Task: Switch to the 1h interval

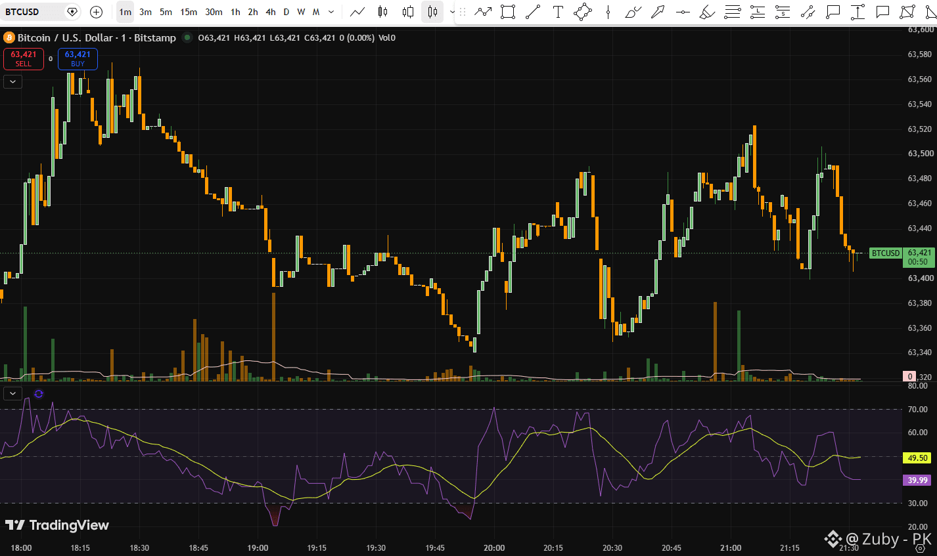Action: pos(235,12)
